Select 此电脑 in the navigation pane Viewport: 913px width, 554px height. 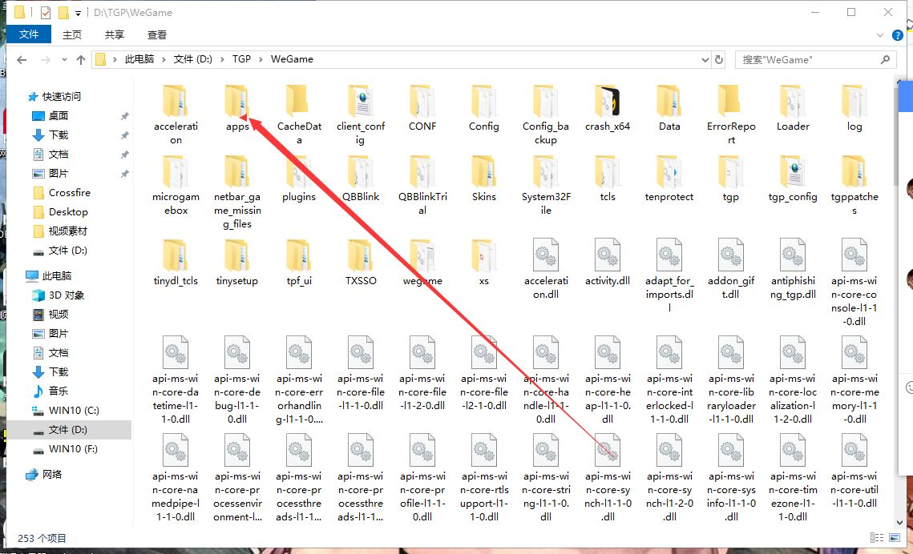point(56,275)
